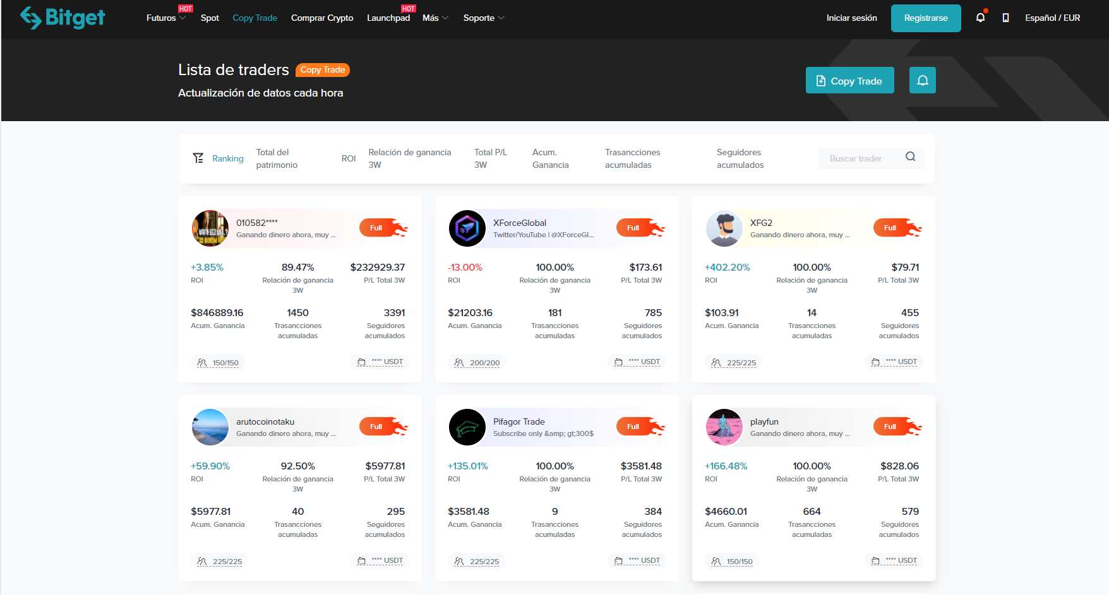Click the mobile app download icon
This screenshot has width=1109, height=595.
[x=1005, y=18]
